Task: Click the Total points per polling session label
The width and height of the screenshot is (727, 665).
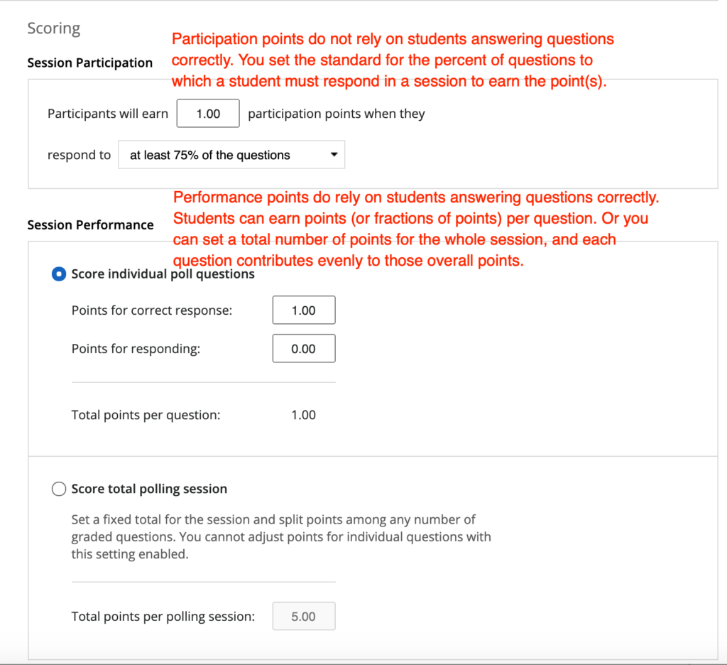Action: pyautogui.click(x=163, y=617)
